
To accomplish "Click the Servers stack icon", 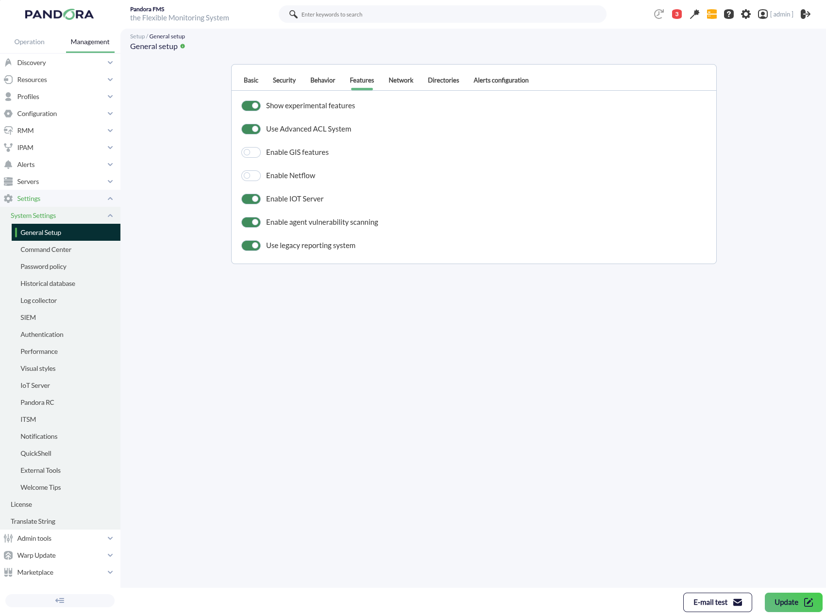I will click(x=8, y=182).
